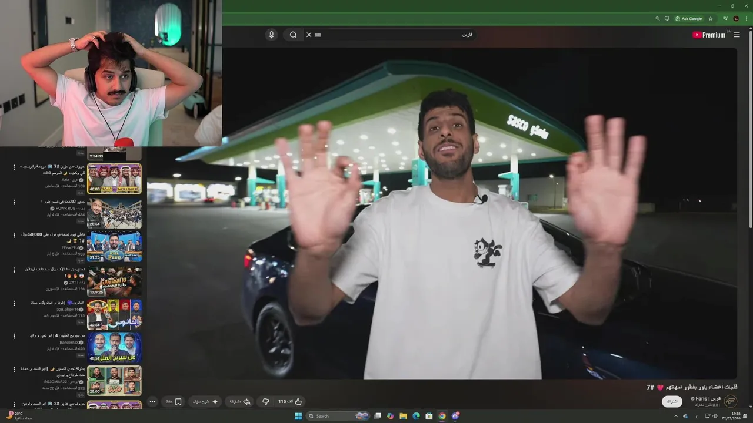Viewport: 753px width, 423px height.
Task: Open Microsoft Edge from the taskbar
Action: click(x=416, y=416)
